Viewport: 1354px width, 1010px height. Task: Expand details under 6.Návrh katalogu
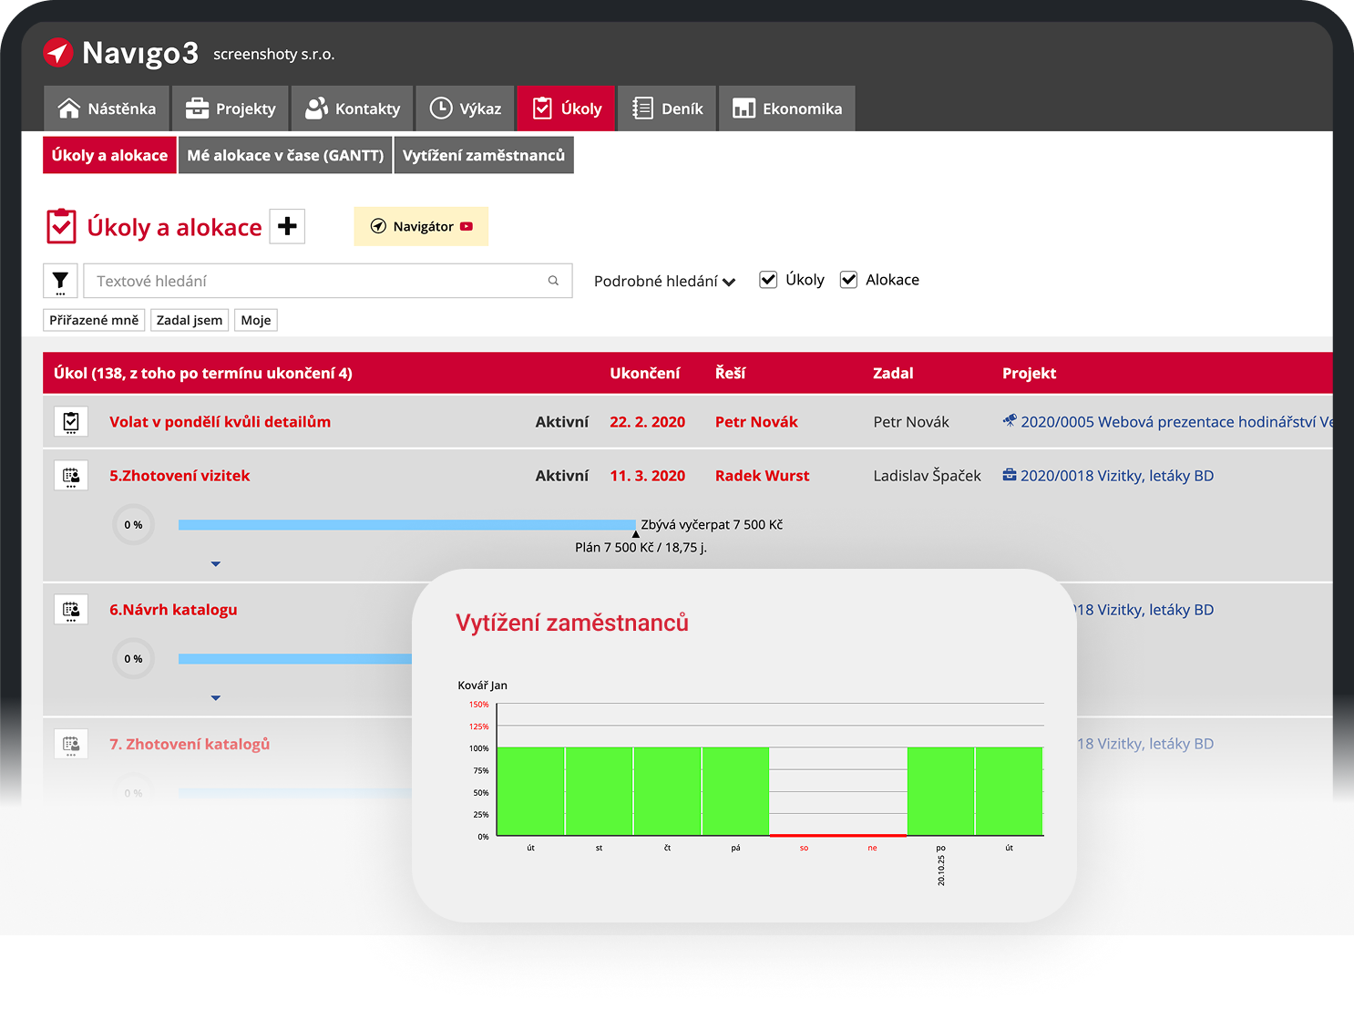(216, 698)
